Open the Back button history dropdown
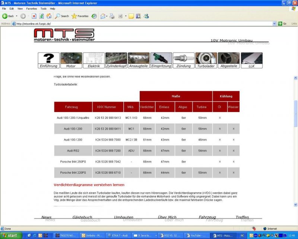The image size is (298, 239). (17, 16)
